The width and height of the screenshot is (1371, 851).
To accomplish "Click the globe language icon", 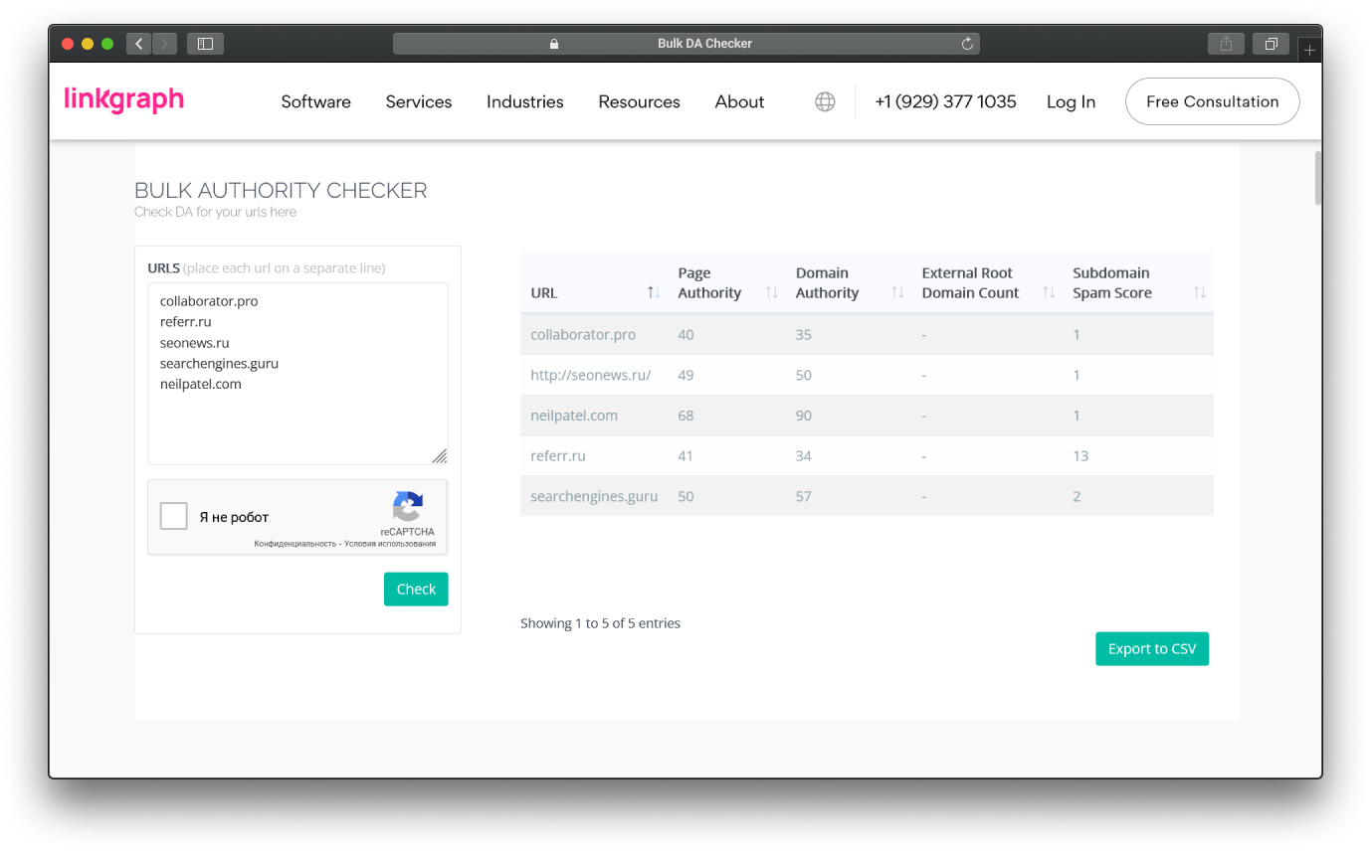I will [x=825, y=101].
